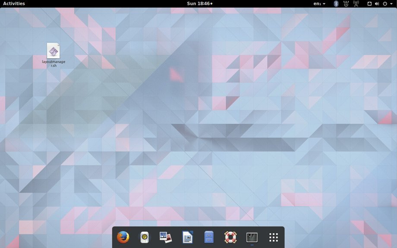The image size is (397, 248).
Task: Click the Bluetooth tray icon
Action: 336,3
